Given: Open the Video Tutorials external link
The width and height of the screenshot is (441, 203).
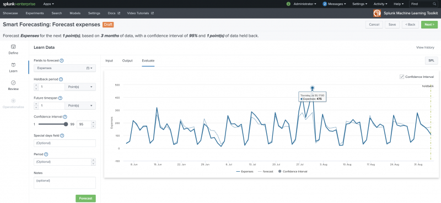Looking at the screenshot, I should pyautogui.click(x=141, y=13).
